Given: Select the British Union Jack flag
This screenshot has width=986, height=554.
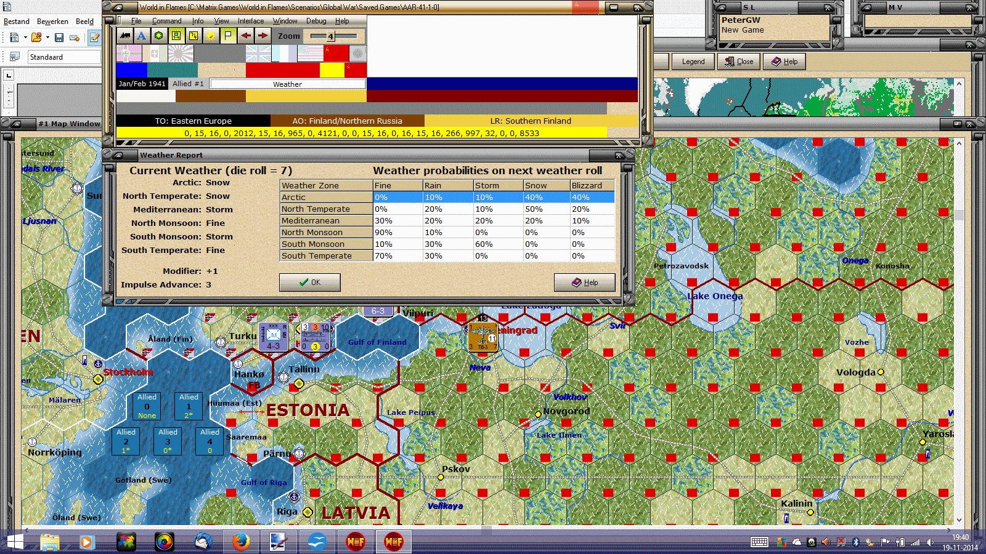Looking at the screenshot, I should (258, 54).
